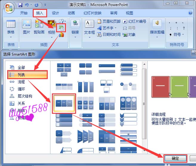Switch to the 动画 tab
196x166 pixels.
[x=71, y=13]
